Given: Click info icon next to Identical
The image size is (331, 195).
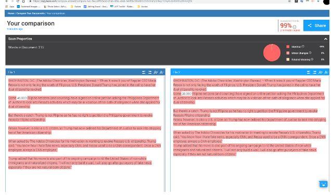Looking at the screenshot, I should click(303, 46).
